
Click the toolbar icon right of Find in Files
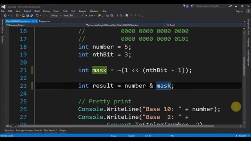coord(107,16)
